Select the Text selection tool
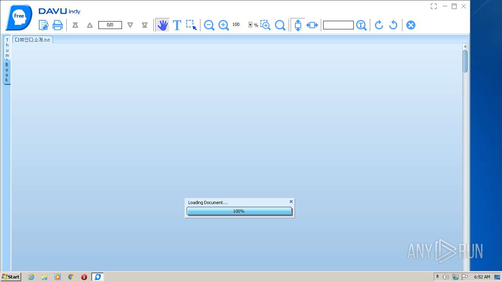The height and width of the screenshot is (282, 502). point(177,25)
